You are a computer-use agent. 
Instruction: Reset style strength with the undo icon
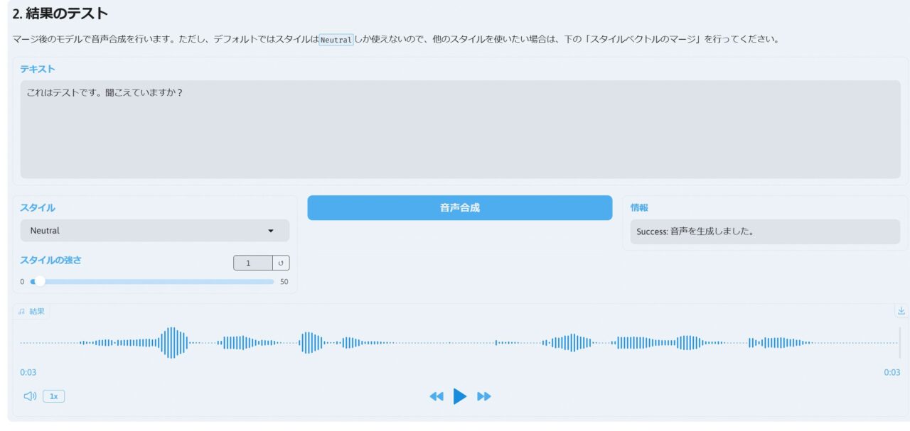[x=281, y=263]
